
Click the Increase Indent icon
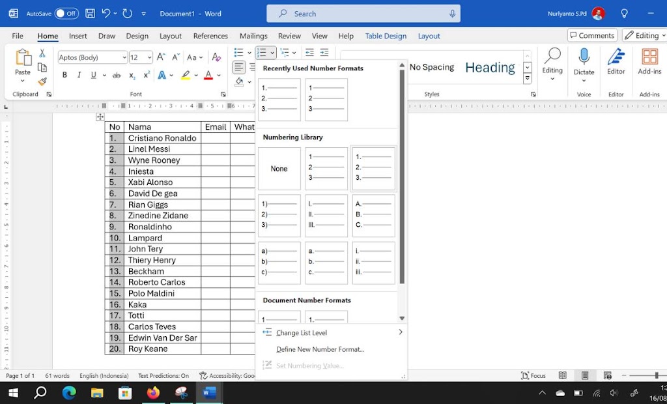324,52
